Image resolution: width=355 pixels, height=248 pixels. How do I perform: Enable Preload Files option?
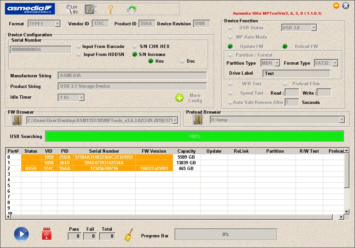(x=285, y=84)
